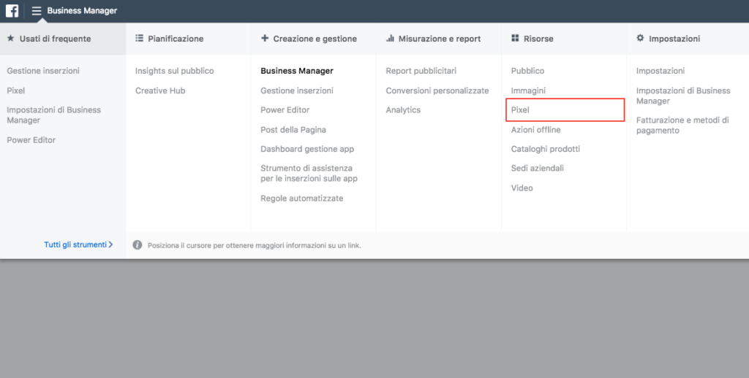
Task: Open Post della Pagina
Action: click(x=293, y=130)
